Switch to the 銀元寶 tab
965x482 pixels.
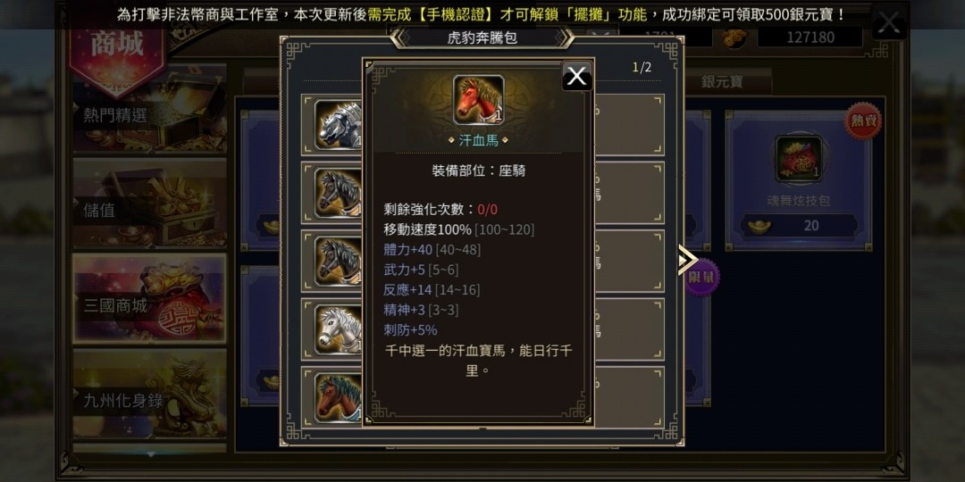click(x=722, y=82)
